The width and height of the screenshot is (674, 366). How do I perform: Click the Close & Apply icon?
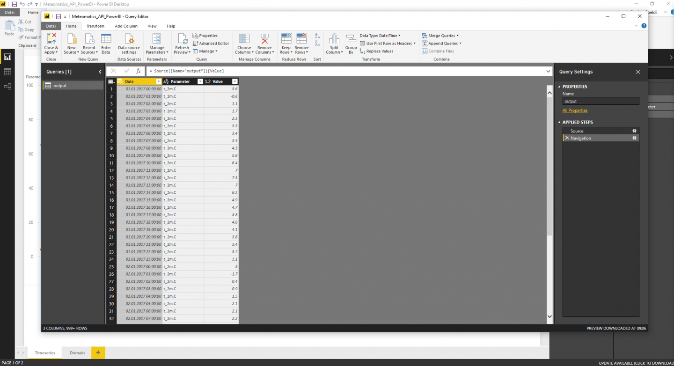(x=51, y=39)
